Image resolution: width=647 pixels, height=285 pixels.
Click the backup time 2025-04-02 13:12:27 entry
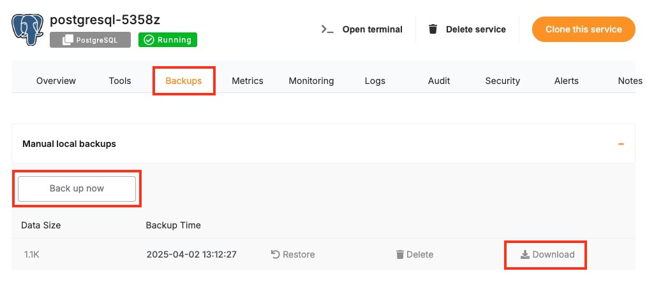[191, 254]
